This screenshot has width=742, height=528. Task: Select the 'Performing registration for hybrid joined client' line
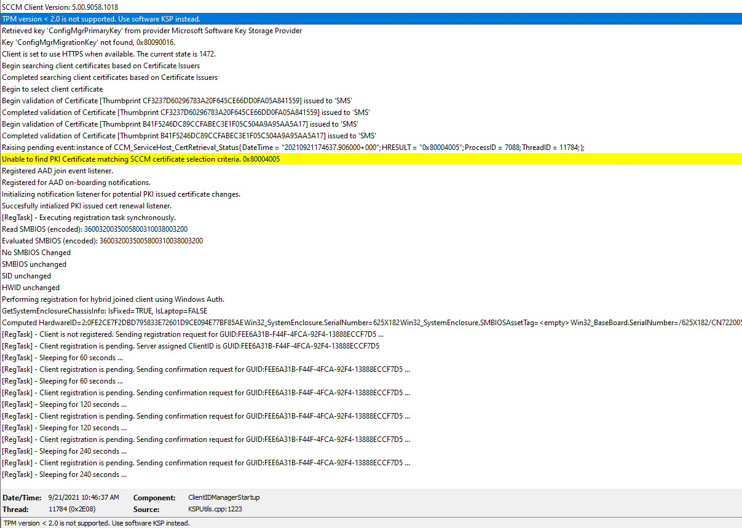113,299
